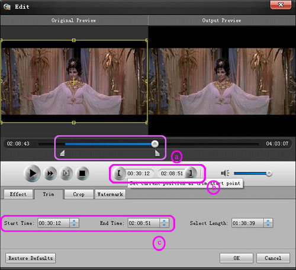296x270 pixels.
Task: Increase Start Time with the up arrow
Action: (x=74, y=221)
